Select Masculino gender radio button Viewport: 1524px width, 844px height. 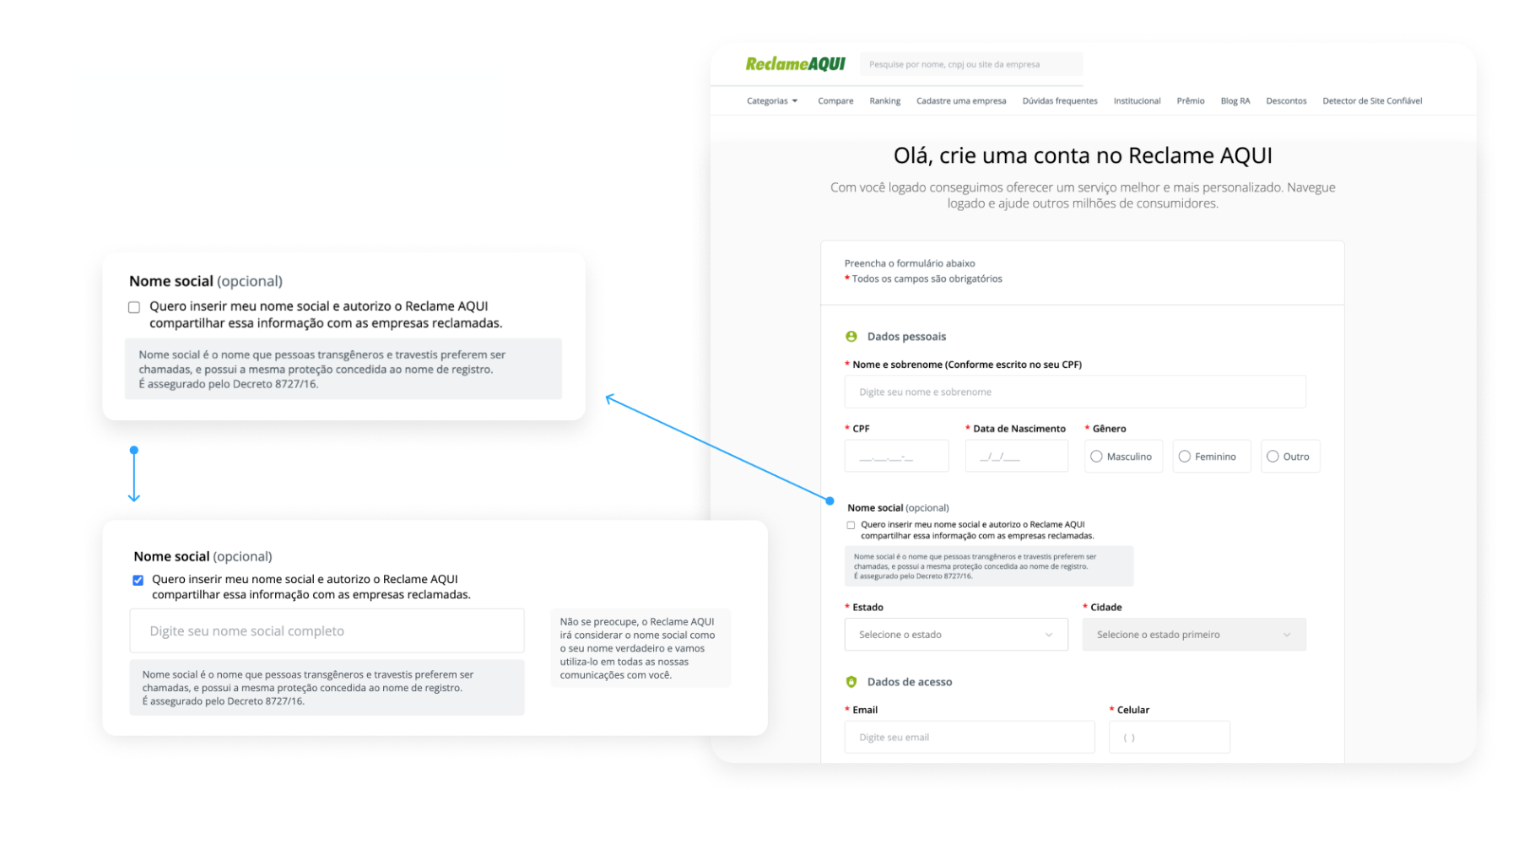point(1096,457)
